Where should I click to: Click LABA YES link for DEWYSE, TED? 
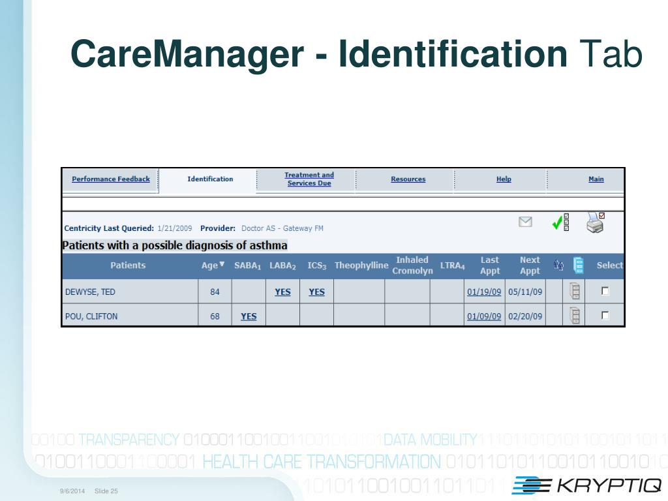[x=282, y=292]
